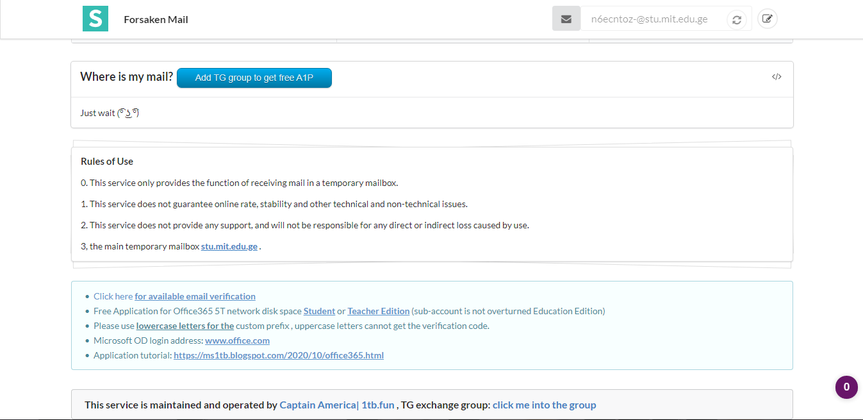Click the edit mailbox address icon

[767, 19]
